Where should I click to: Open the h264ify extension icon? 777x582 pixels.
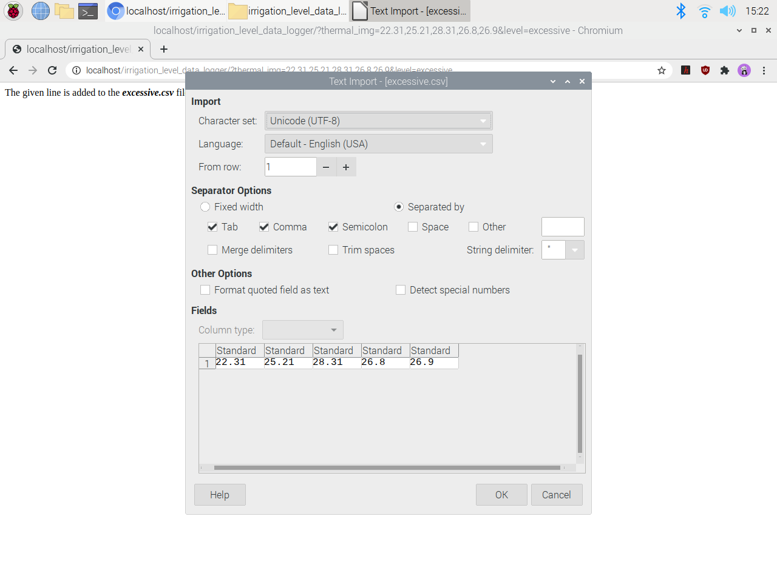click(686, 70)
